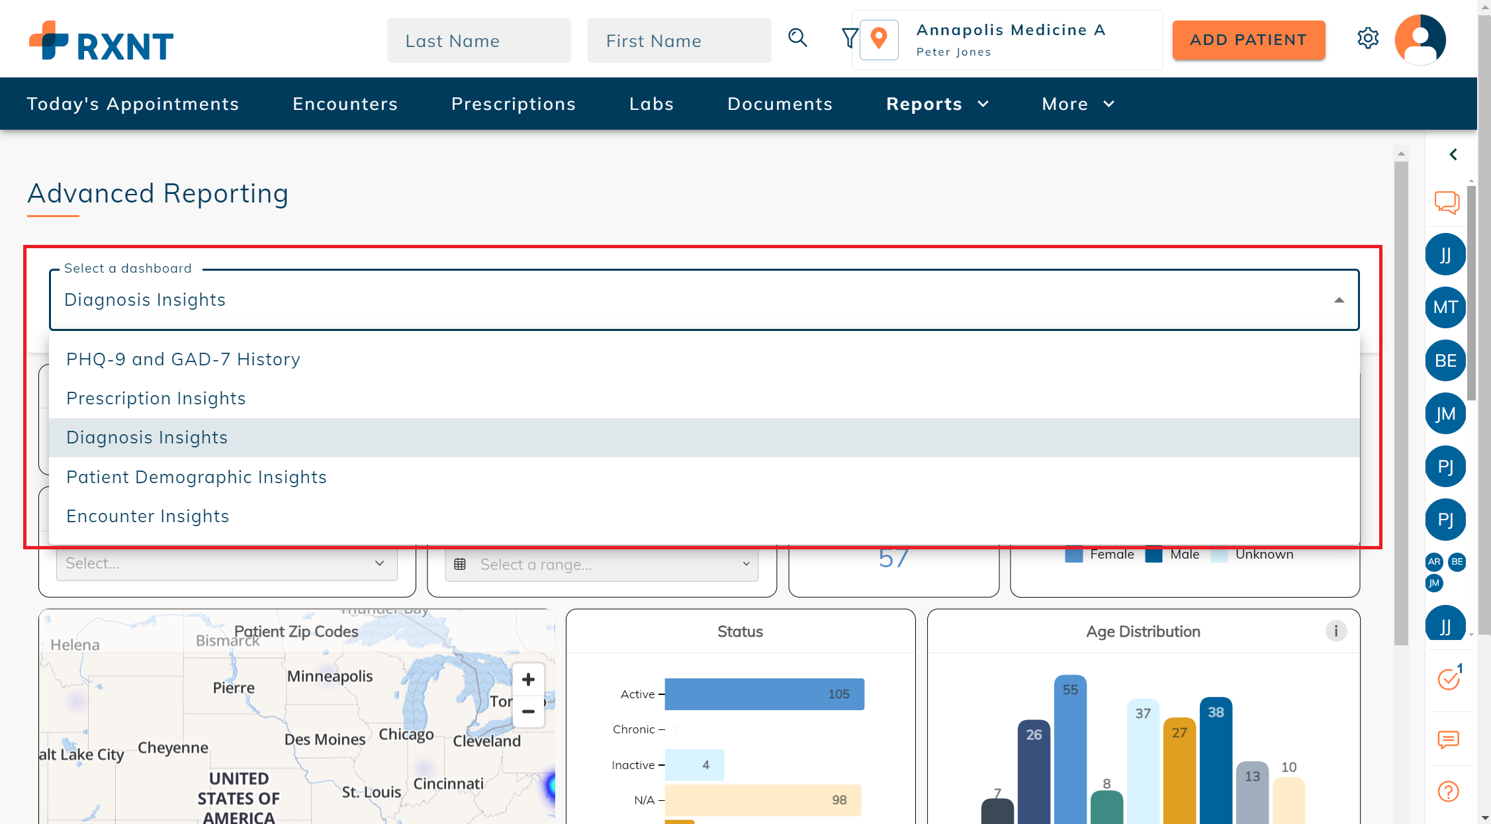Open the small BE avatar badge
This screenshot has width=1491, height=824.
[1457, 562]
